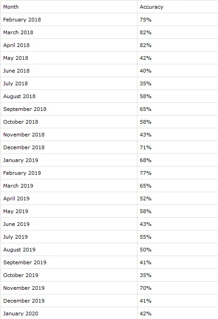The height and width of the screenshot is (319, 218).
Task: Click the Month column header
Action: 11,7
